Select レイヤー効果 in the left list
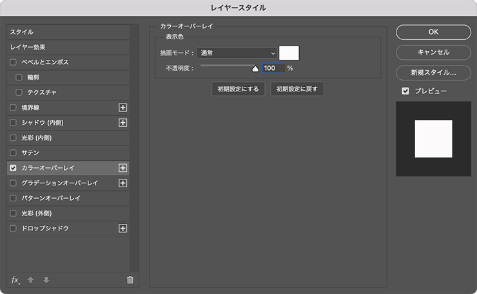Viewport: 477px width, 294px height. [28, 47]
